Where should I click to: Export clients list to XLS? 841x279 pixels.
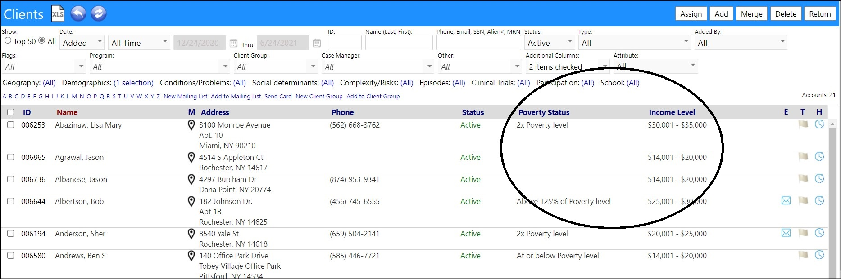pos(58,13)
